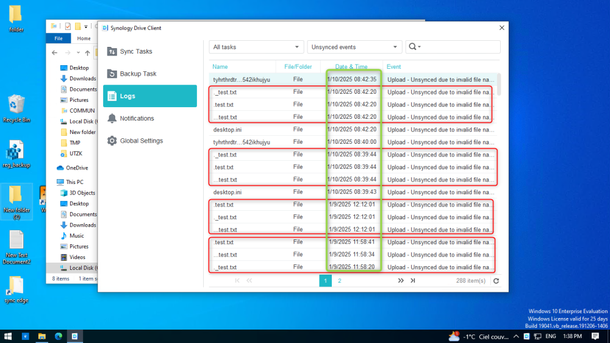The height and width of the screenshot is (343, 610).
Task: Open the File menu in File Explorer
Action: click(x=59, y=38)
